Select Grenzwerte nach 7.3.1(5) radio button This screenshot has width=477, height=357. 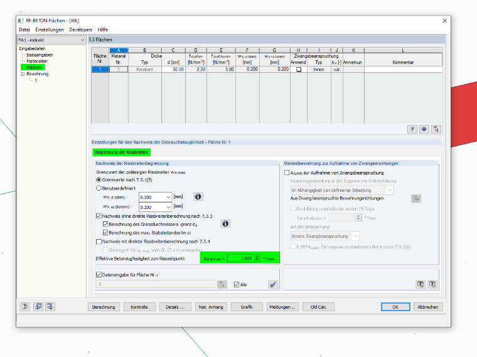tap(99, 180)
